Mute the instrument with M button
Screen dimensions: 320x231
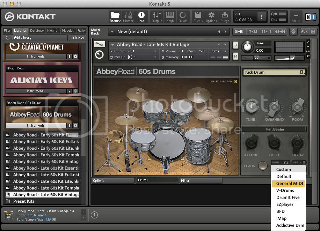(x=235, y=57)
